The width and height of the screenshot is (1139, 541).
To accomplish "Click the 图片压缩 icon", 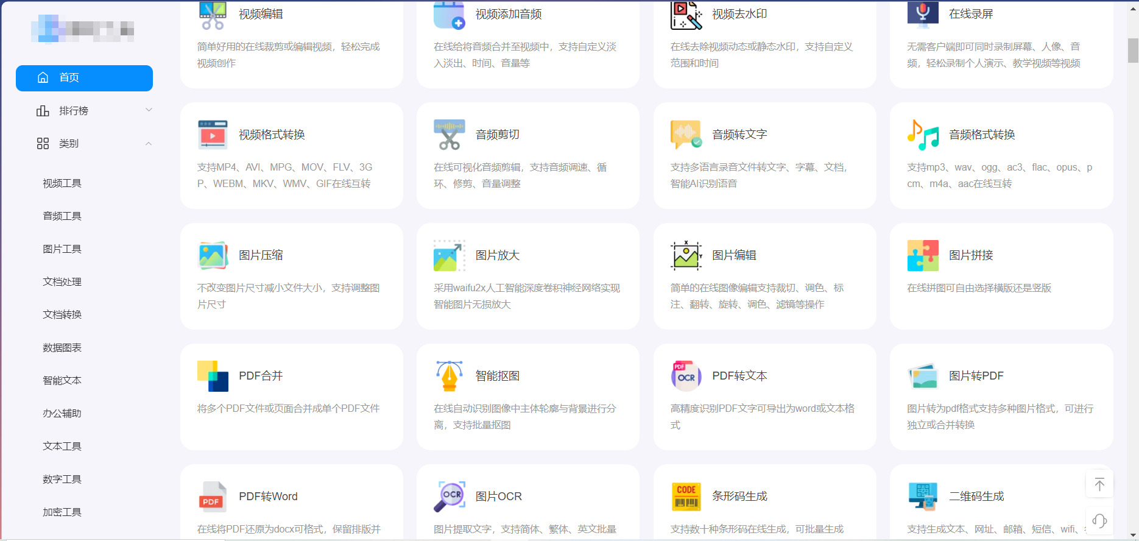I will coord(213,255).
